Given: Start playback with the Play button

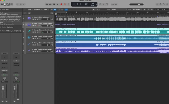Looking at the screenshot, I should 58,4.
